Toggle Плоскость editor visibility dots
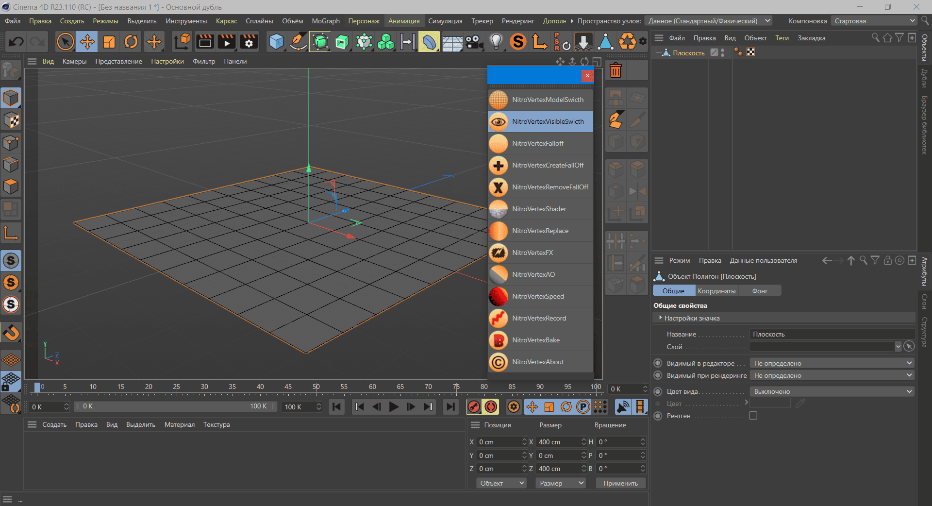Viewport: 932px width, 506px height. (723, 52)
